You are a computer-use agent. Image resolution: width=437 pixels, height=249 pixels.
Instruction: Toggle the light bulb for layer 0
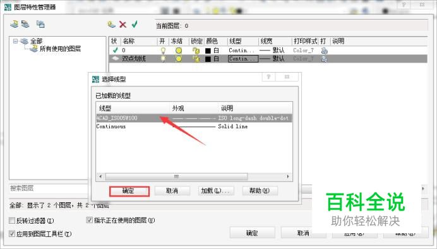point(163,51)
